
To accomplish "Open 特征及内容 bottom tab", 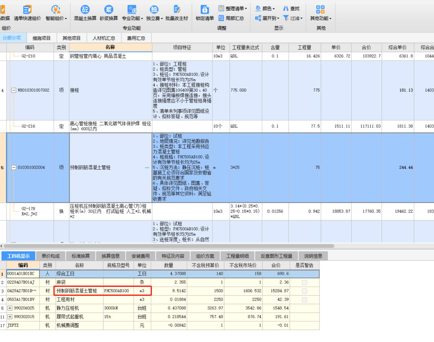I will point(173,256).
